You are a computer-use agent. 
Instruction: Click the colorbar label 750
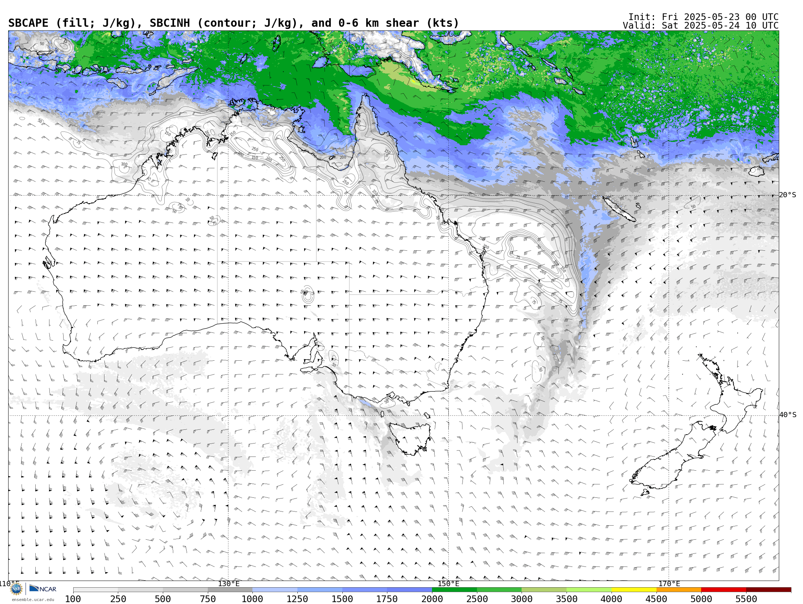[x=207, y=599]
